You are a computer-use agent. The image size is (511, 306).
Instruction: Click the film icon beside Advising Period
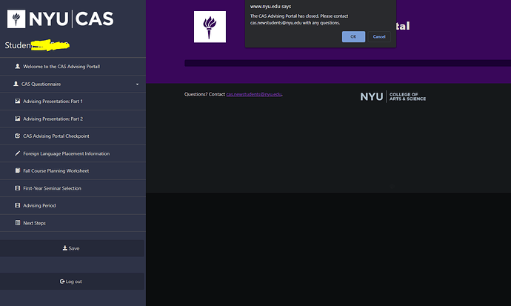[x=18, y=205]
